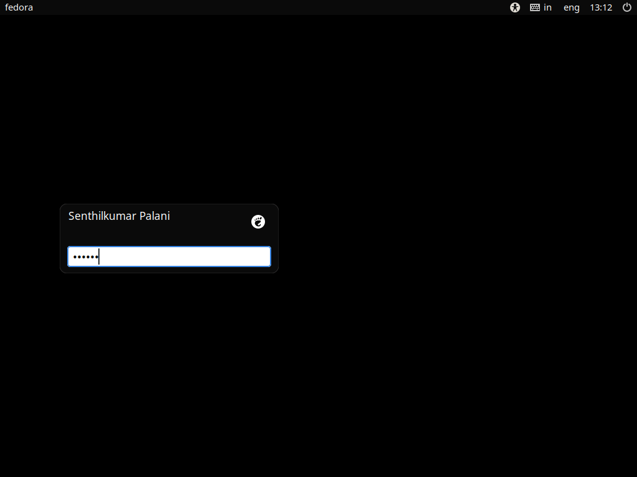Open the power menu icon
This screenshot has width=637, height=477.
pos(627,7)
